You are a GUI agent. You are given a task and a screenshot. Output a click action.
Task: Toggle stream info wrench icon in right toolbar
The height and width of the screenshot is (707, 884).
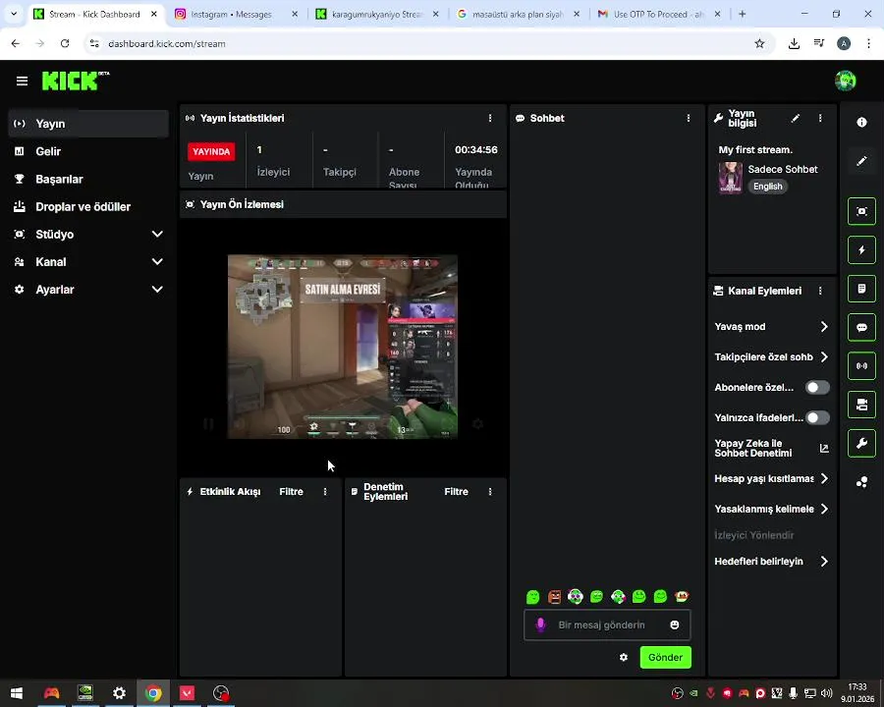(861, 443)
